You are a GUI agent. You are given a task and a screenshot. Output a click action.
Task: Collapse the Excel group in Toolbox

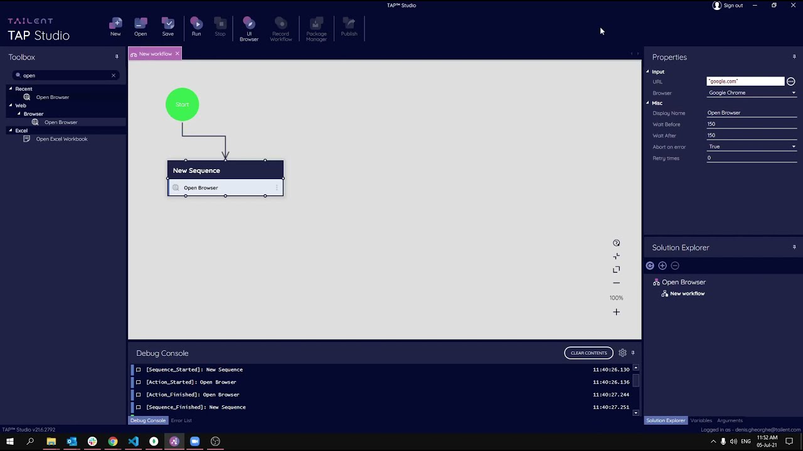(11, 130)
